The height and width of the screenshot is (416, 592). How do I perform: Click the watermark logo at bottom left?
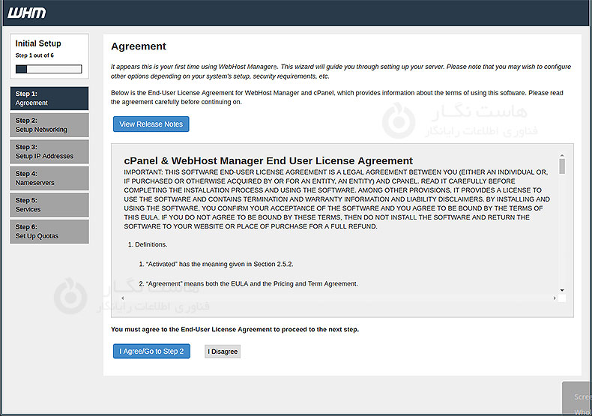click(69, 295)
